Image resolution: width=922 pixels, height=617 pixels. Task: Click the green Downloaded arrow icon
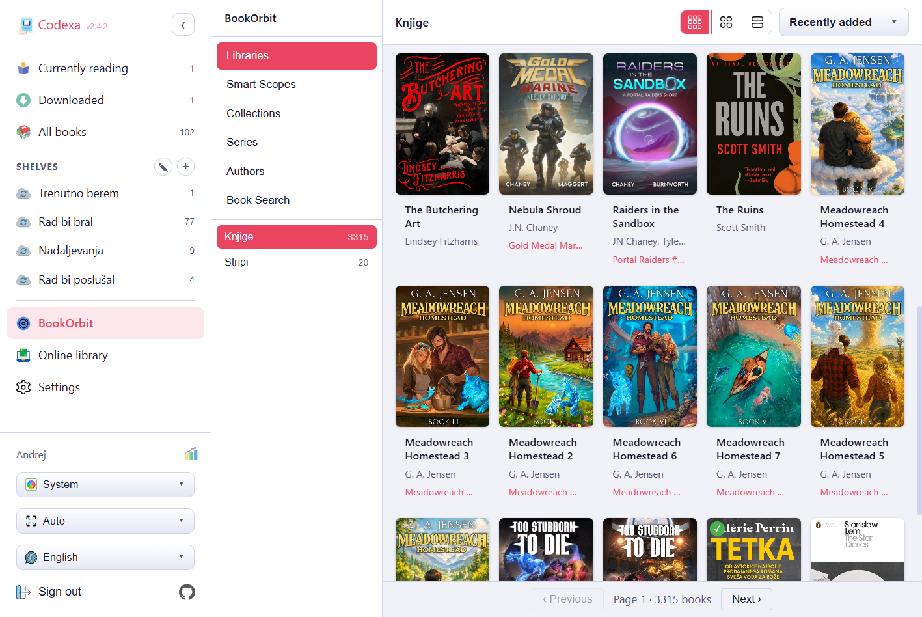coord(23,100)
